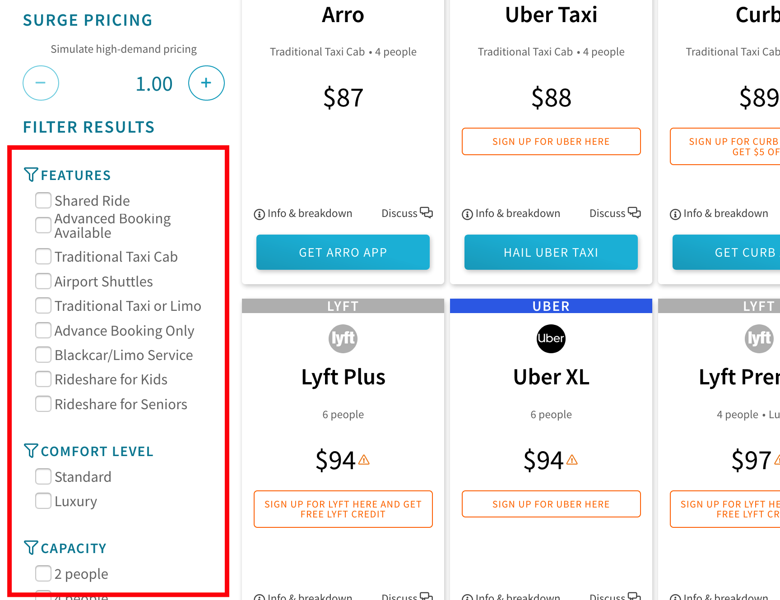Click the Discuss chat icon on Arro card
The image size is (780, 600).
(426, 212)
